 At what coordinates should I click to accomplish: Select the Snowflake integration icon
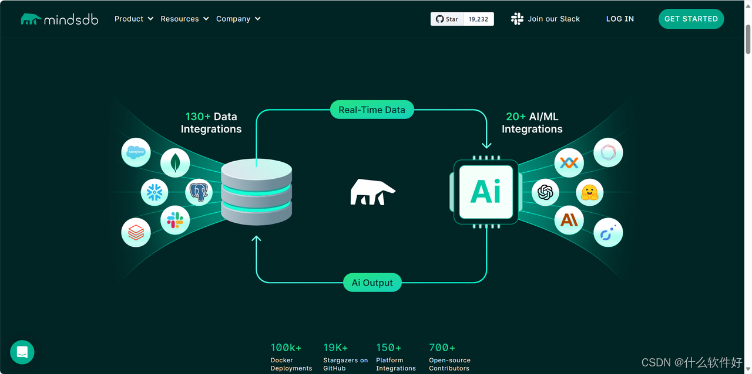[155, 192]
